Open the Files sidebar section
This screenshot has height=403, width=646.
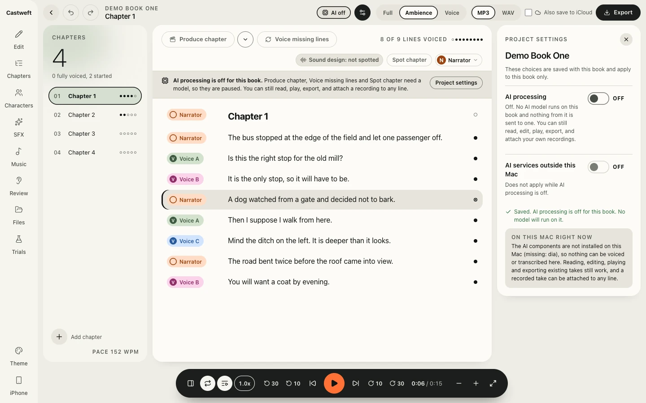[19, 215]
